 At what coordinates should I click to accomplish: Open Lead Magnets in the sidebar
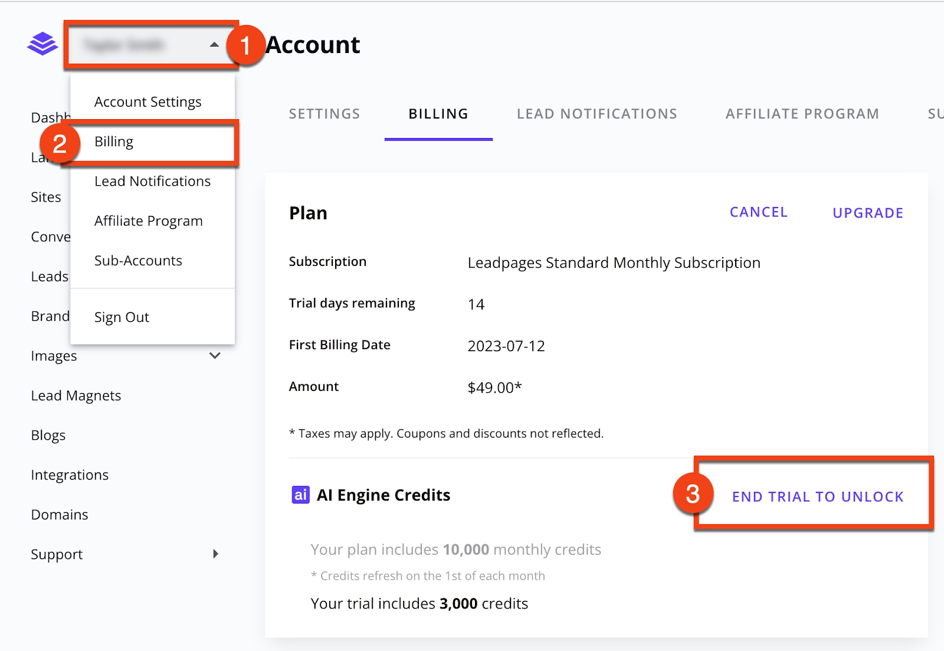(76, 396)
